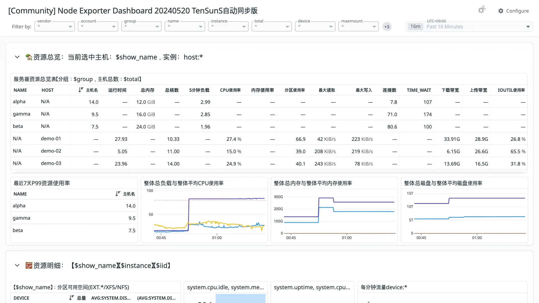
Task: Click 27.4 % CPU usage value
Action: pyautogui.click(x=234, y=139)
